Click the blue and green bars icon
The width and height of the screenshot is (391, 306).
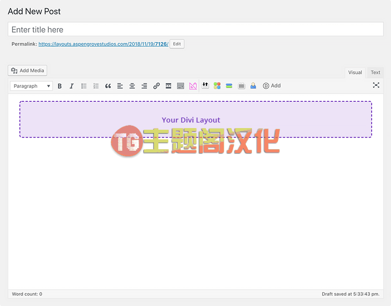[229, 86]
